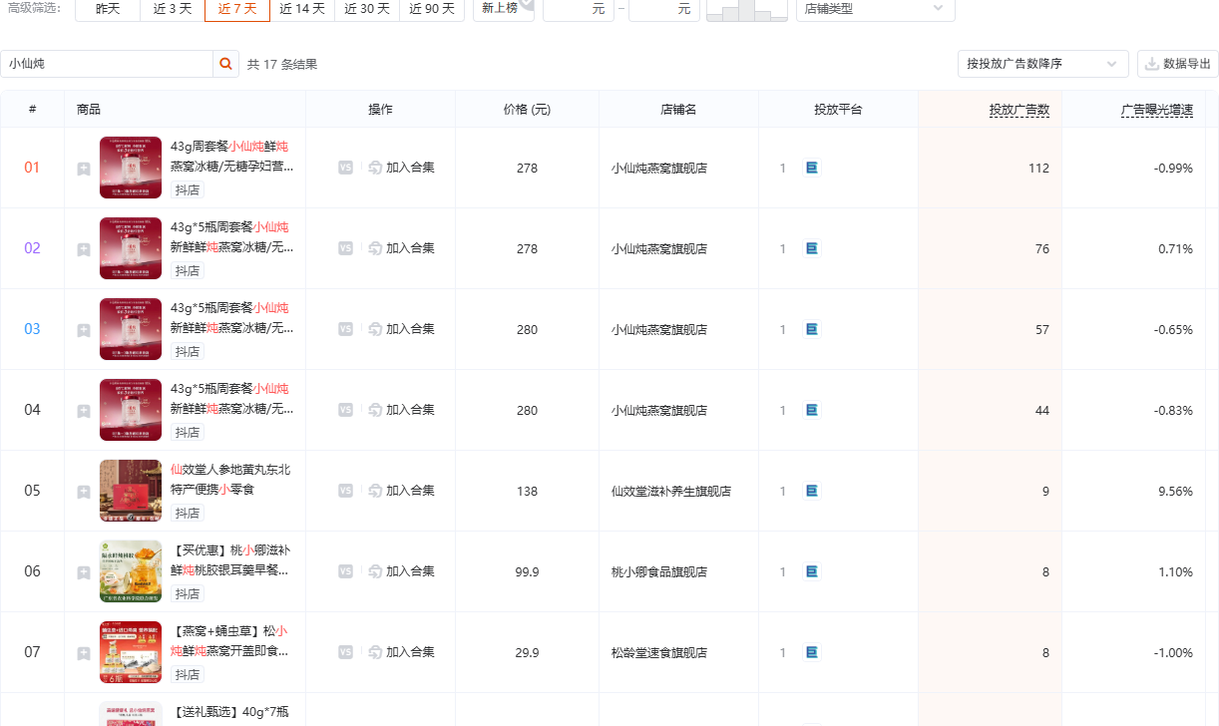Click the price distribution histogram slider
The height and width of the screenshot is (726, 1219).
pos(746,10)
